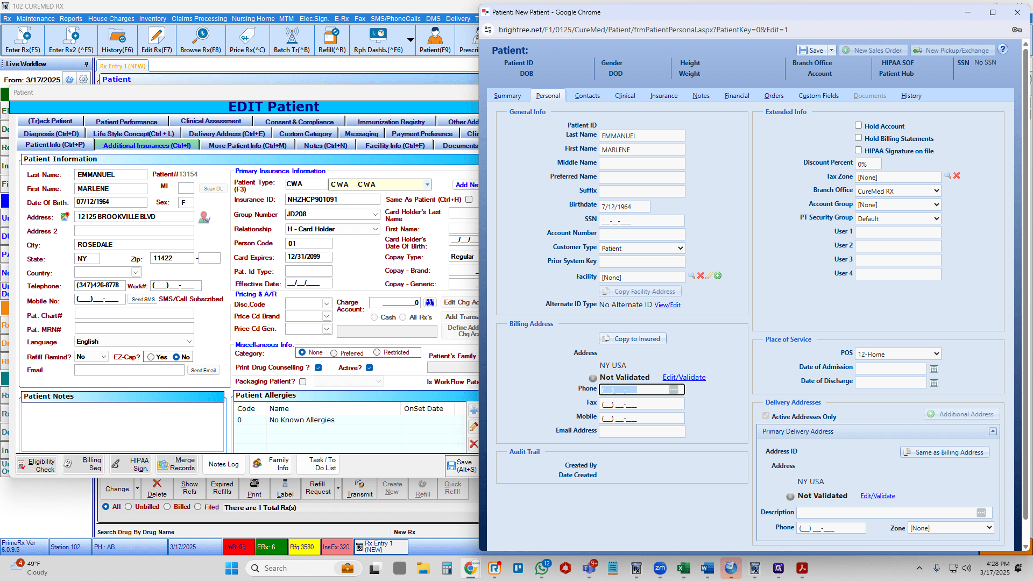Screen dimensions: 1033x581
Task: Clear Facility with the red X icon
Action: 701,276
